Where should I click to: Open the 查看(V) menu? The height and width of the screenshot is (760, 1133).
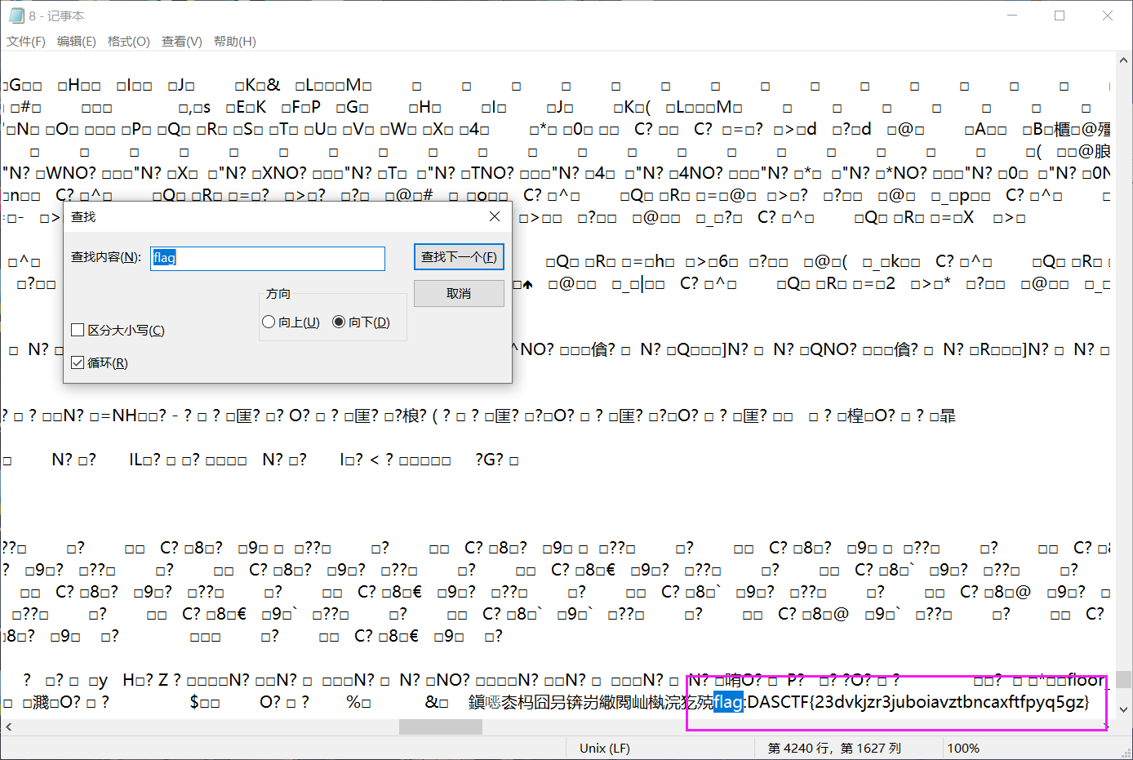(182, 42)
